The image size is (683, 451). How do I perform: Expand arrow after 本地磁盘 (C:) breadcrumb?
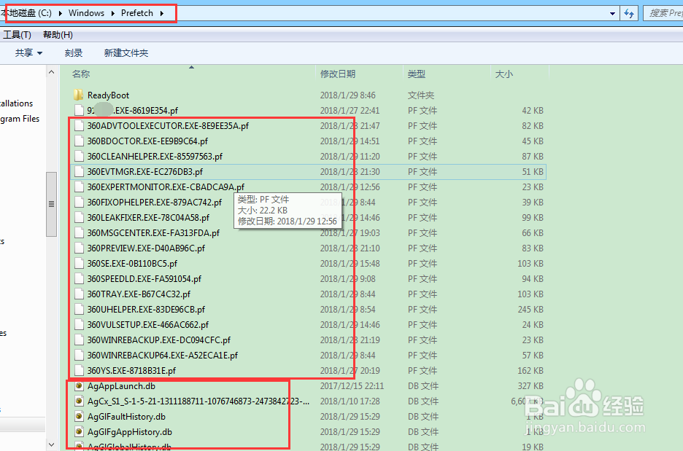click(60, 13)
